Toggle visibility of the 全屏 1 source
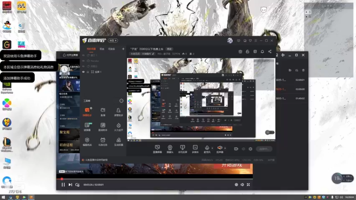The image size is (356, 200). pos(83,72)
